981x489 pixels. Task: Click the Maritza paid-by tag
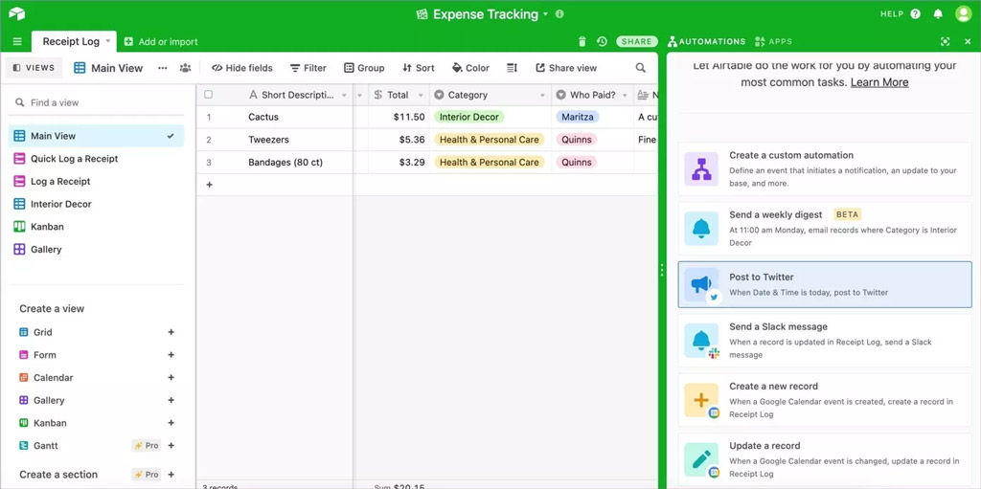click(577, 117)
